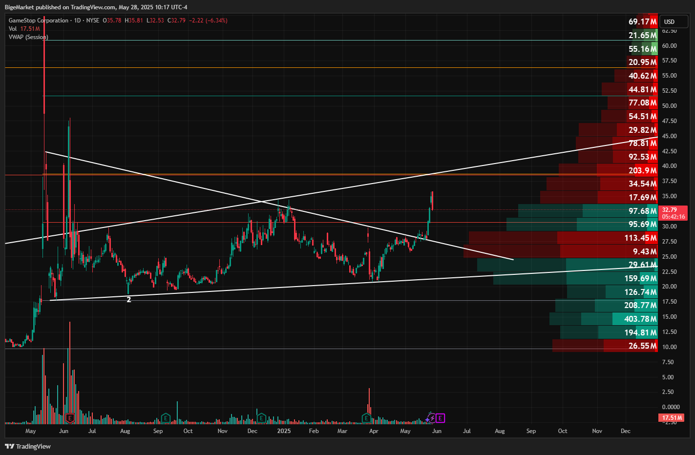Click the change value −2.22 (−6.34%)
This screenshot has width=695, height=455.
208,21
